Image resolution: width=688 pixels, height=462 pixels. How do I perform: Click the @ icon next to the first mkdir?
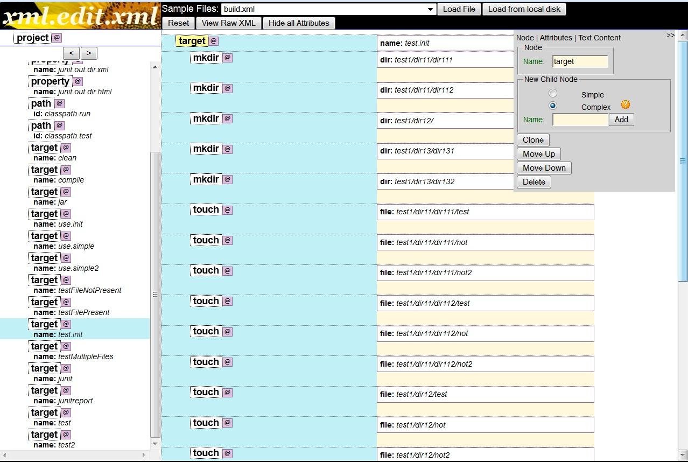click(227, 58)
